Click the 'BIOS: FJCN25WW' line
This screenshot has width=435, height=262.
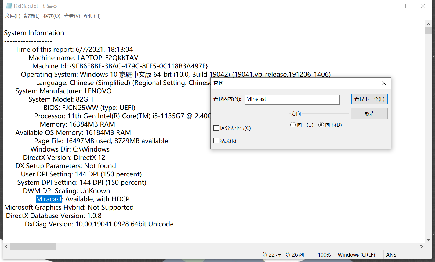pos(89,108)
